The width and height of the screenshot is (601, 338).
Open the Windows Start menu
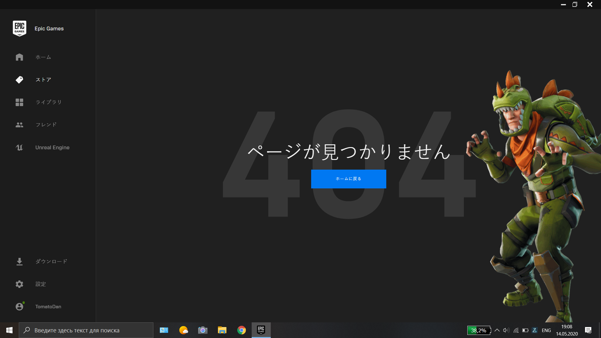click(9, 330)
